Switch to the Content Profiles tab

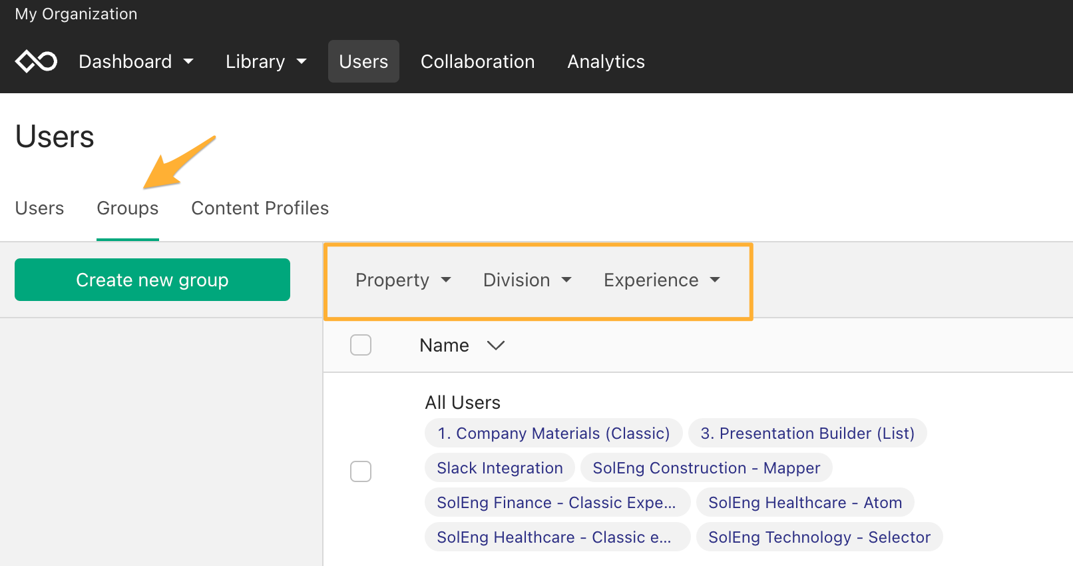[x=260, y=208]
